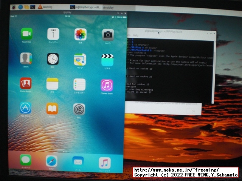Image resolution: width=242 pixels, height=181 pixels.
Task: Open the Videos clapperboard app icon
Action: 107,60
